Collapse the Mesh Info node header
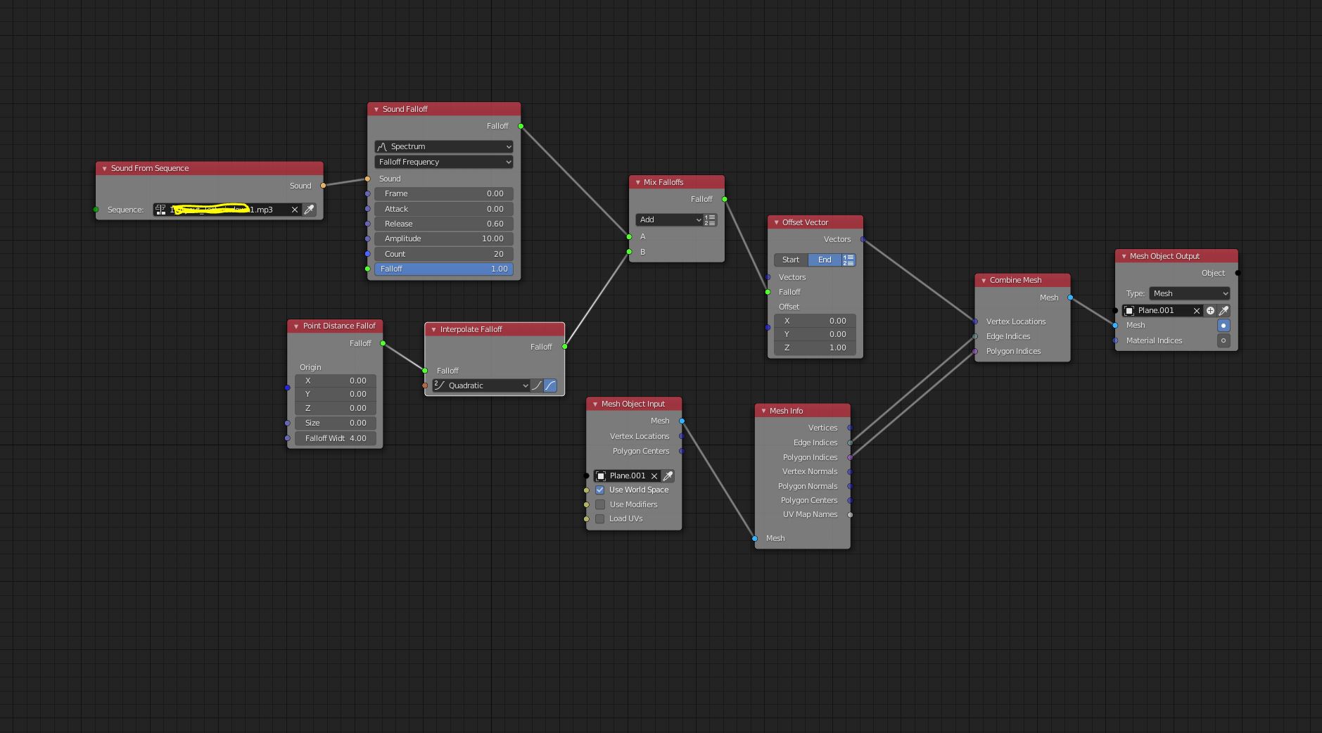 click(764, 410)
